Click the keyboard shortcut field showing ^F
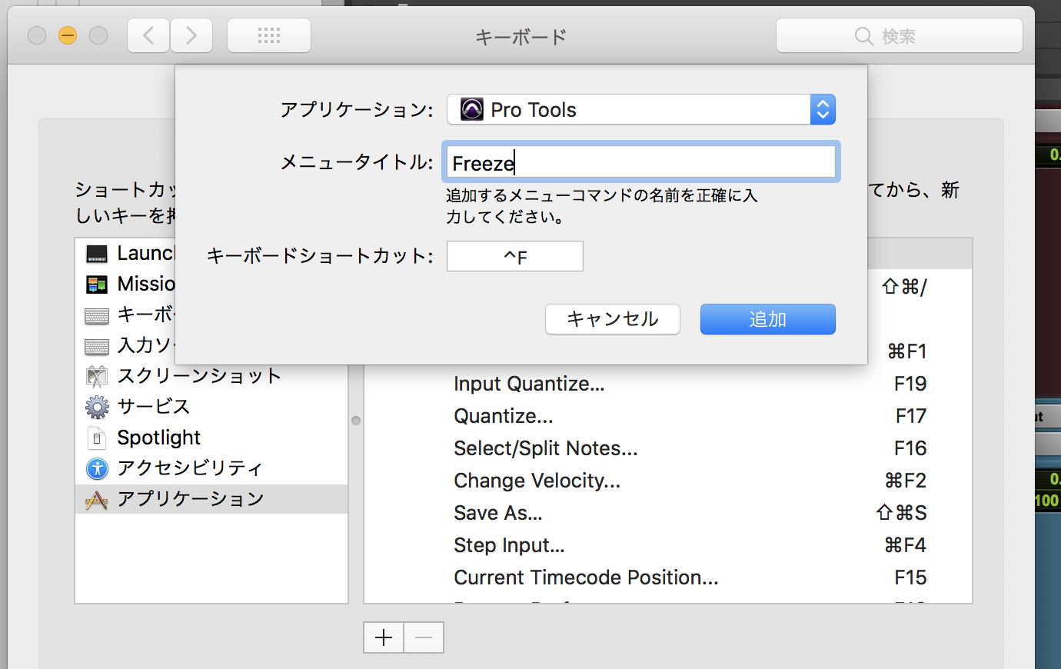This screenshot has width=1061, height=669. 515,256
